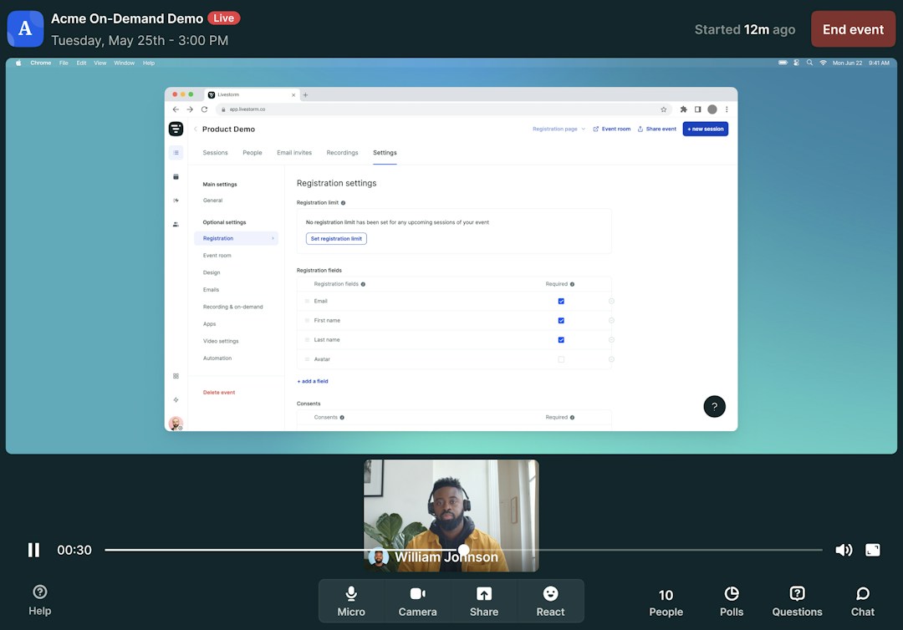Screen dimensions: 903x630
Task: Select Registration in optional settings
Action: pos(236,238)
